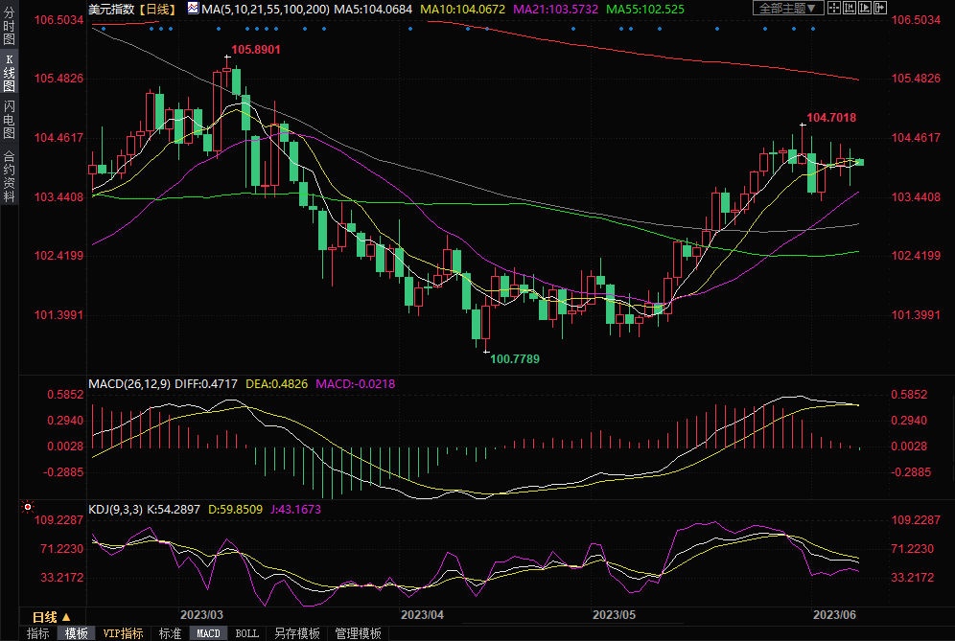Image resolution: width=955 pixels, height=641 pixels.
Task: Apply the 标准 template
Action: (170, 633)
